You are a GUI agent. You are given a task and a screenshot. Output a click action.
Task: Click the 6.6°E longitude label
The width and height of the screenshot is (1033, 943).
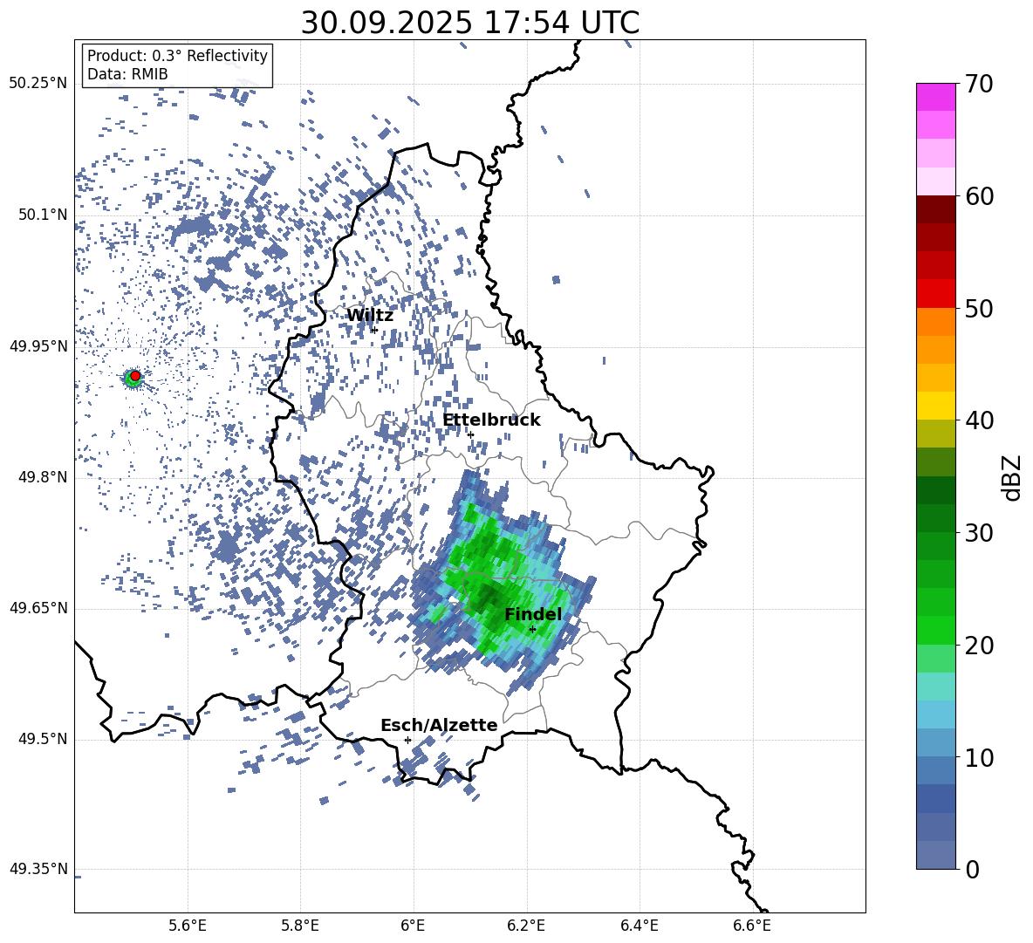click(x=752, y=926)
